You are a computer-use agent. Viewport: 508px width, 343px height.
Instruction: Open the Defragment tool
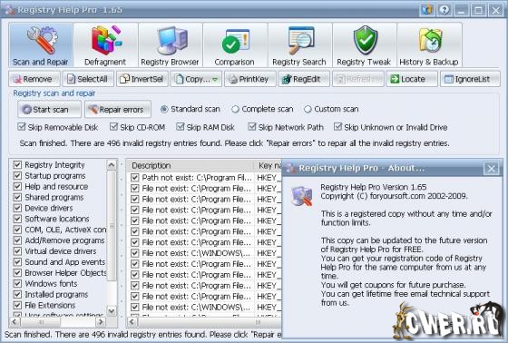[105, 45]
